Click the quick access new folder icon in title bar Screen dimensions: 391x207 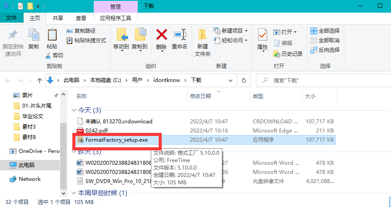coord(30,6)
